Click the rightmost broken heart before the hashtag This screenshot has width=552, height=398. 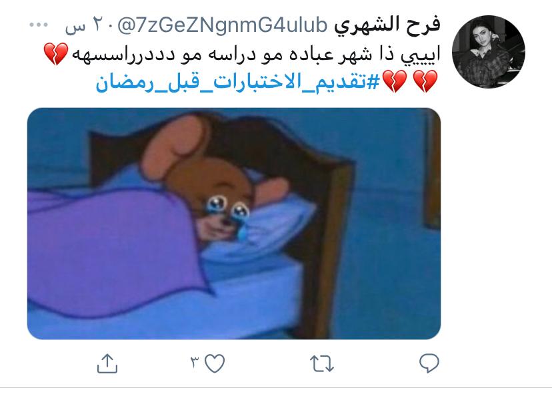pyautogui.click(x=425, y=81)
